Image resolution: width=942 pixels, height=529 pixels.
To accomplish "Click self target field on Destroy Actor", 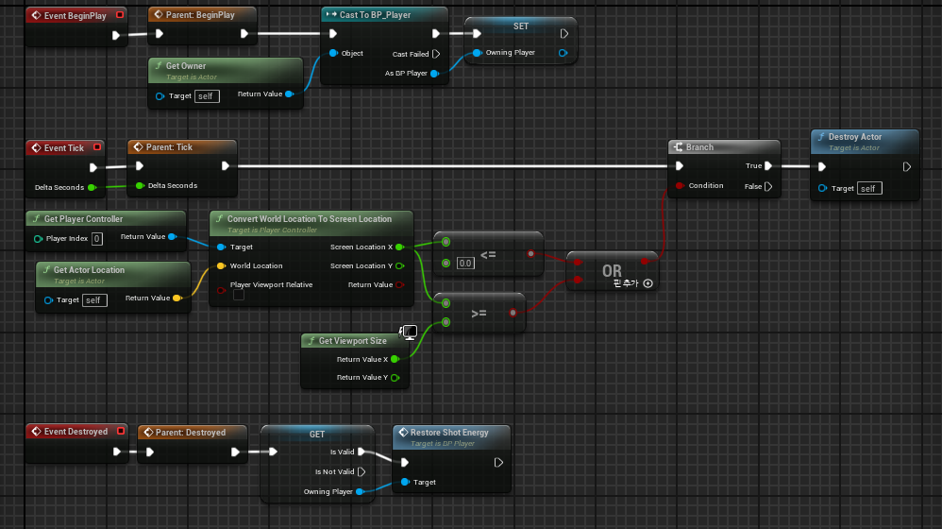I will 869,189.
